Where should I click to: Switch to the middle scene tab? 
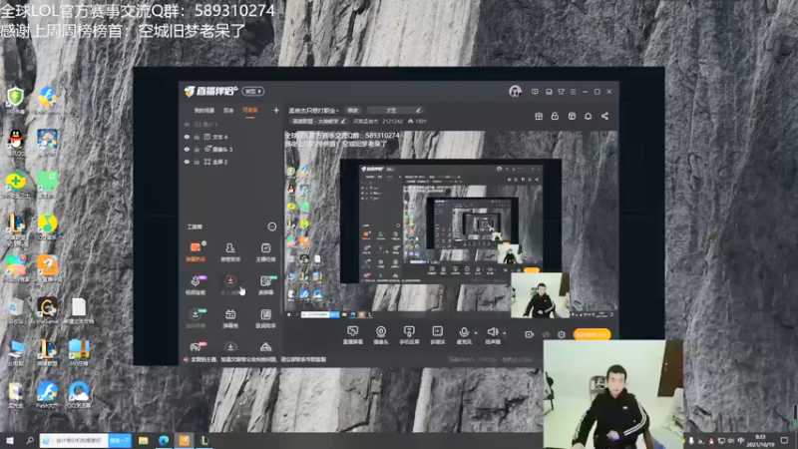click(228, 110)
